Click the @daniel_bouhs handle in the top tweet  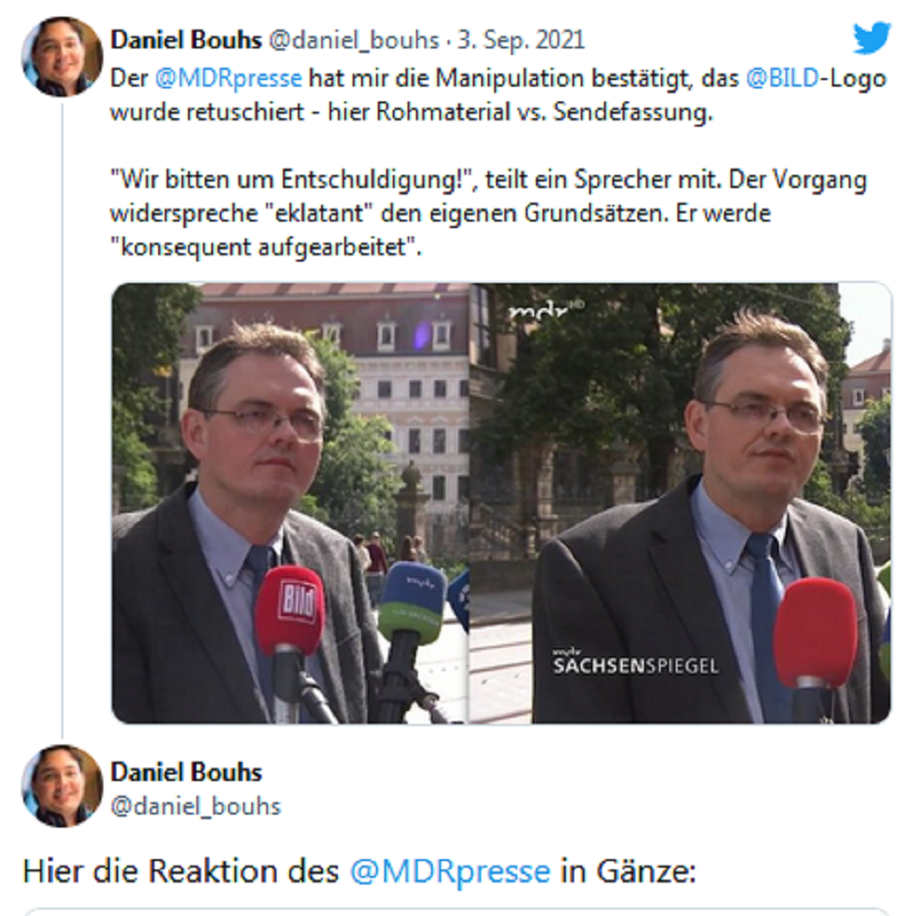pos(354,40)
